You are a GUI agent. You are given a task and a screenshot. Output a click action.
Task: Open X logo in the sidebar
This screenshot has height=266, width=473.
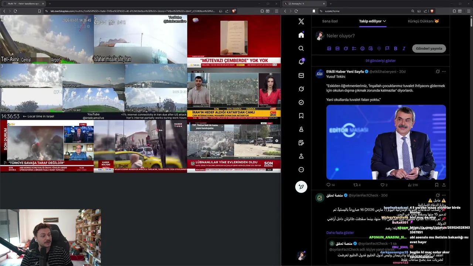click(x=301, y=22)
